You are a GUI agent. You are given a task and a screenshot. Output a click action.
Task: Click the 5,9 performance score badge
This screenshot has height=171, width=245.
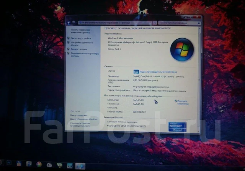tap(136, 72)
